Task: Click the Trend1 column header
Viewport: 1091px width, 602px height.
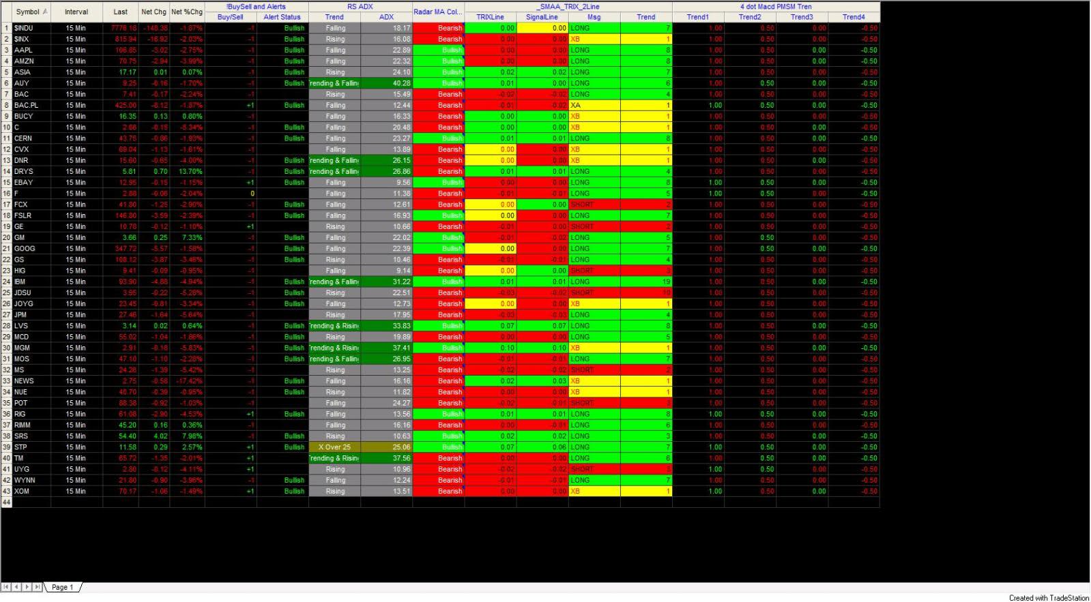Action: (x=698, y=17)
